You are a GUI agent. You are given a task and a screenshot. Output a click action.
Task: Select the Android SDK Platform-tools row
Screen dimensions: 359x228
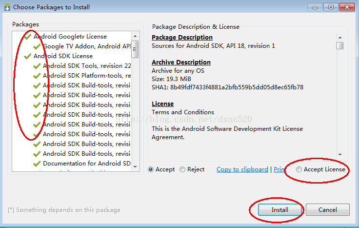click(87, 76)
